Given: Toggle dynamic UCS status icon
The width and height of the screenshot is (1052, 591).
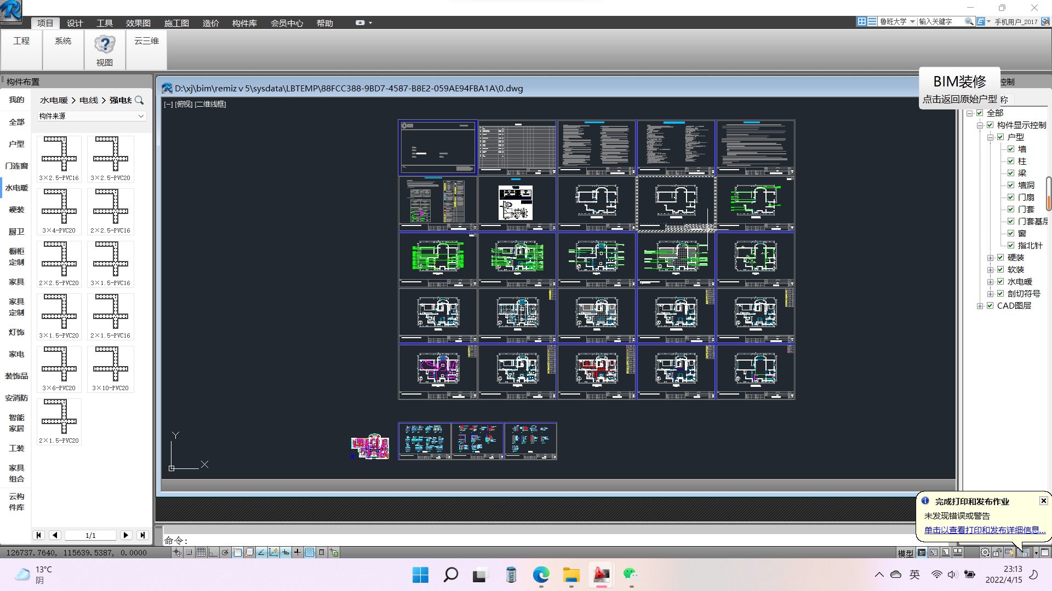Looking at the screenshot, I should pos(273,553).
